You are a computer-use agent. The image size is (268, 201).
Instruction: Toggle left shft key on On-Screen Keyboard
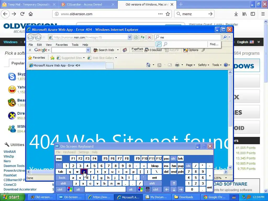tap(63, 183)
